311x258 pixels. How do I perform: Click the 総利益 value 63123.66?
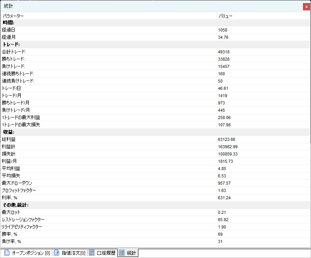pyautogui.click(x=226, y=139)
